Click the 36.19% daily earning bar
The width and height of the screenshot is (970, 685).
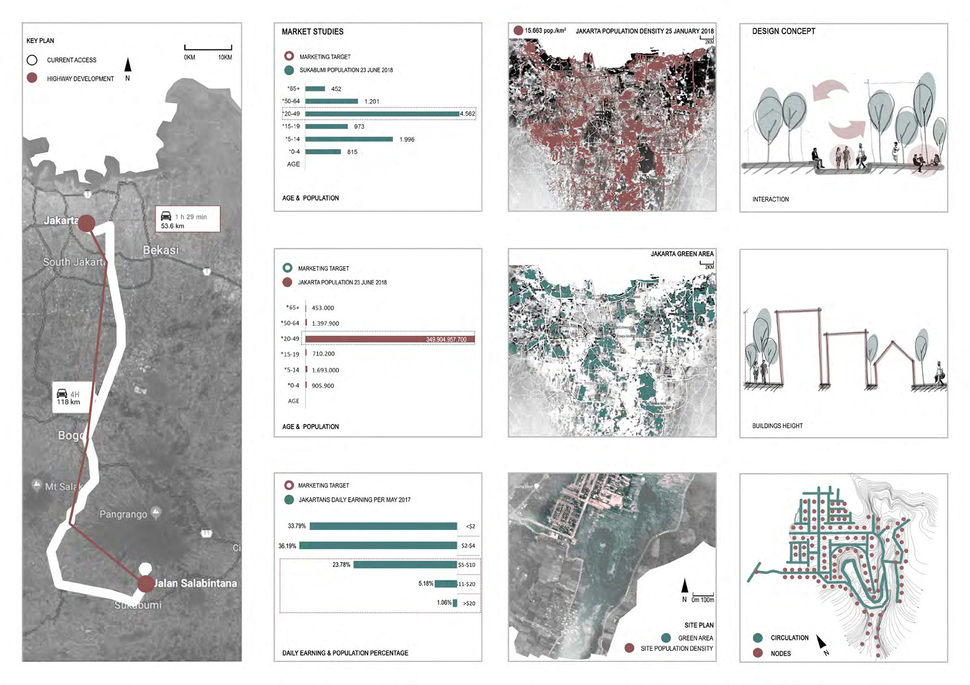pyautogui.click(x=378, y=545)
